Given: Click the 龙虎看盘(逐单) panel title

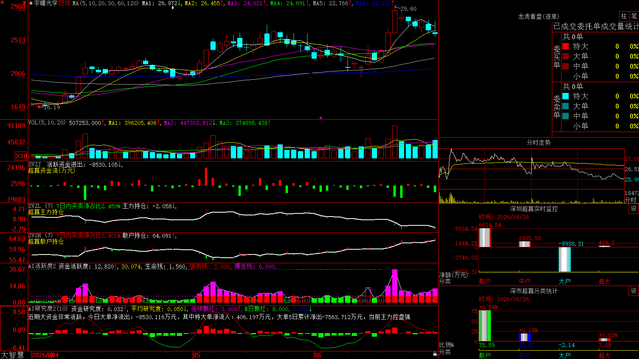Looking at the screenshot, I should click(538, 16).
